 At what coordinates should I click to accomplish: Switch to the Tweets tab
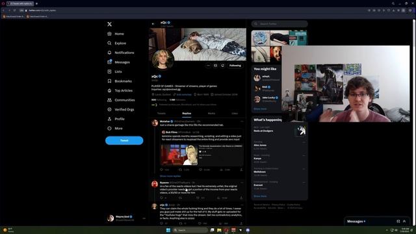point(161,114)
